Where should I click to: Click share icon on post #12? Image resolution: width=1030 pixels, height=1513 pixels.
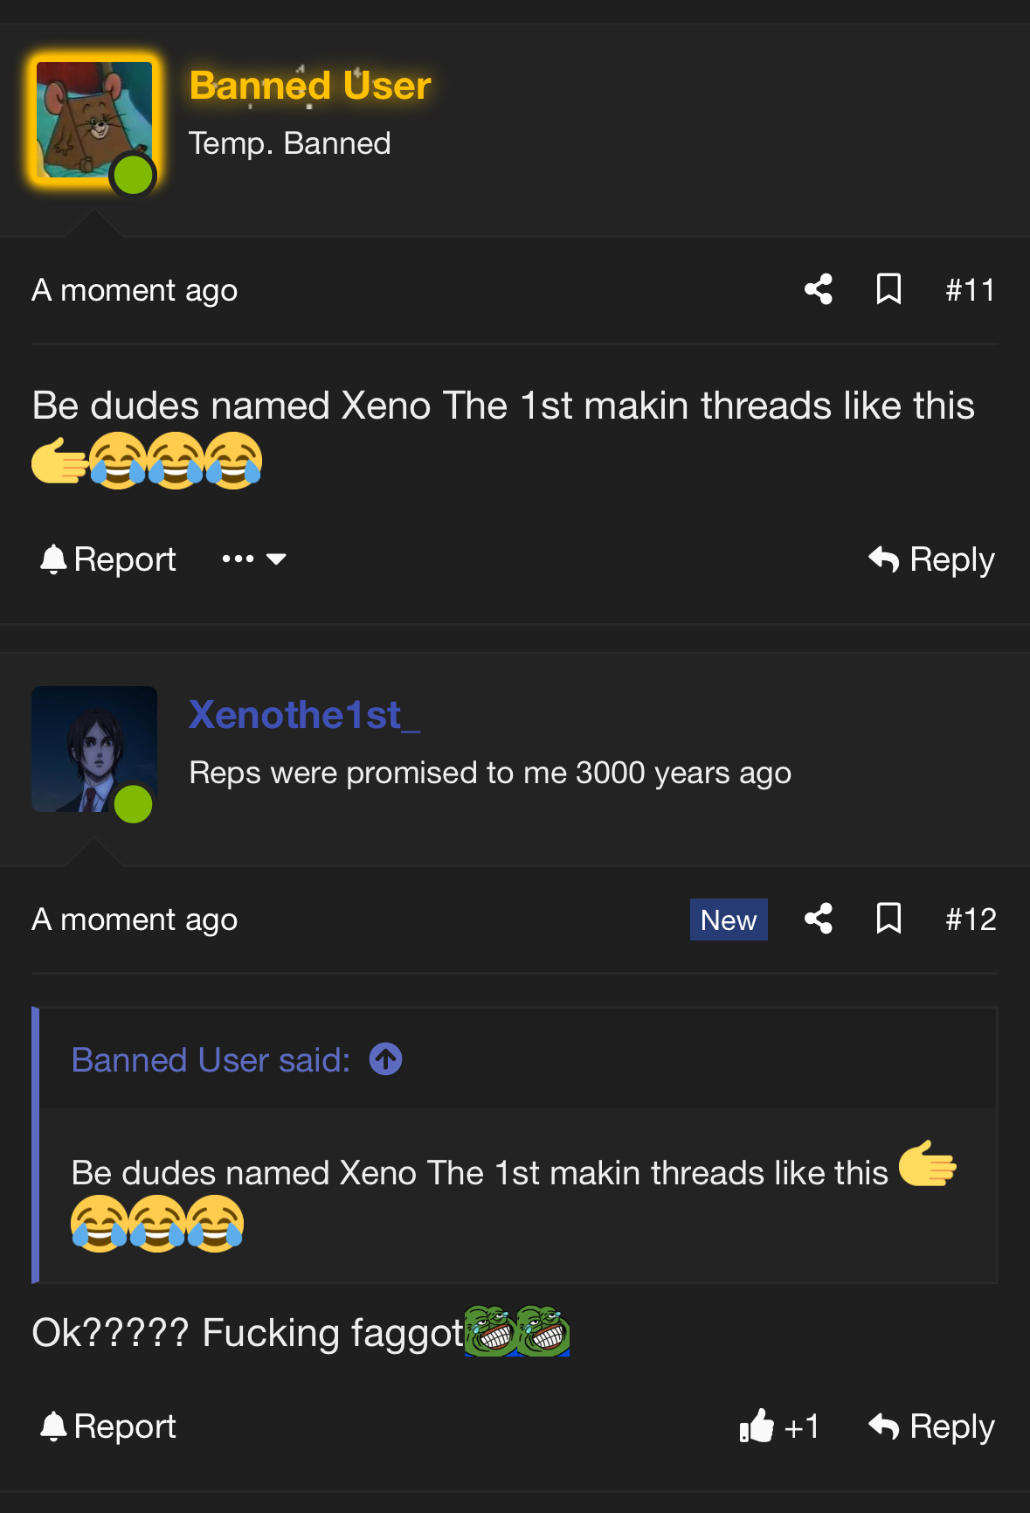point(819,919)
